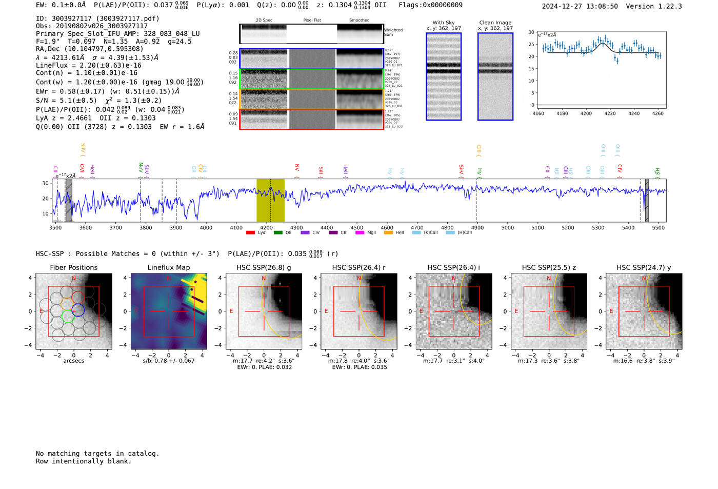The image size is (718, 489).
Task: Click the 's/b: 0.78 +/- 0.067' caption
Action: tap(169, 361)
